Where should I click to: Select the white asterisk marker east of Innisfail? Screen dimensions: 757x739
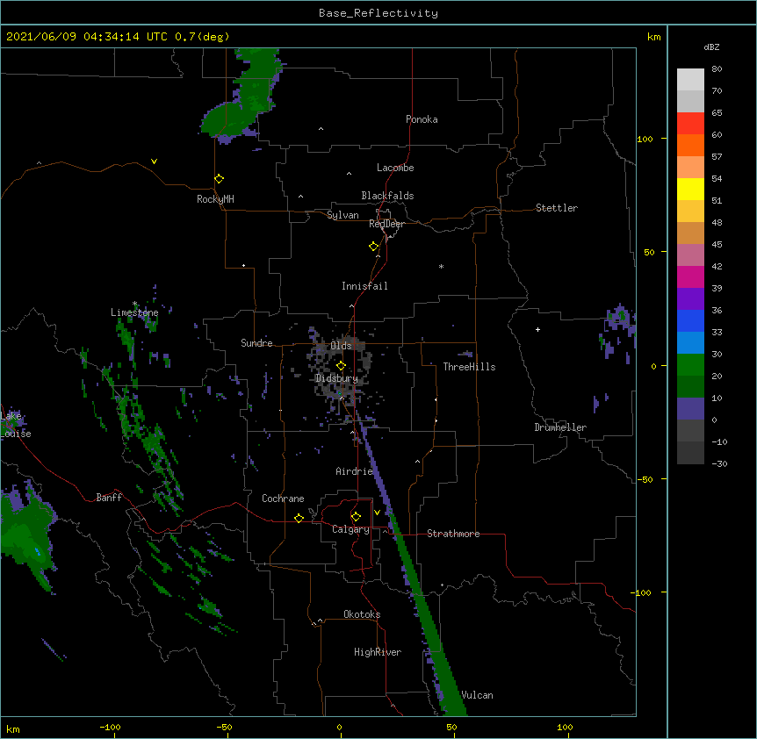click(x=441, y=266)
